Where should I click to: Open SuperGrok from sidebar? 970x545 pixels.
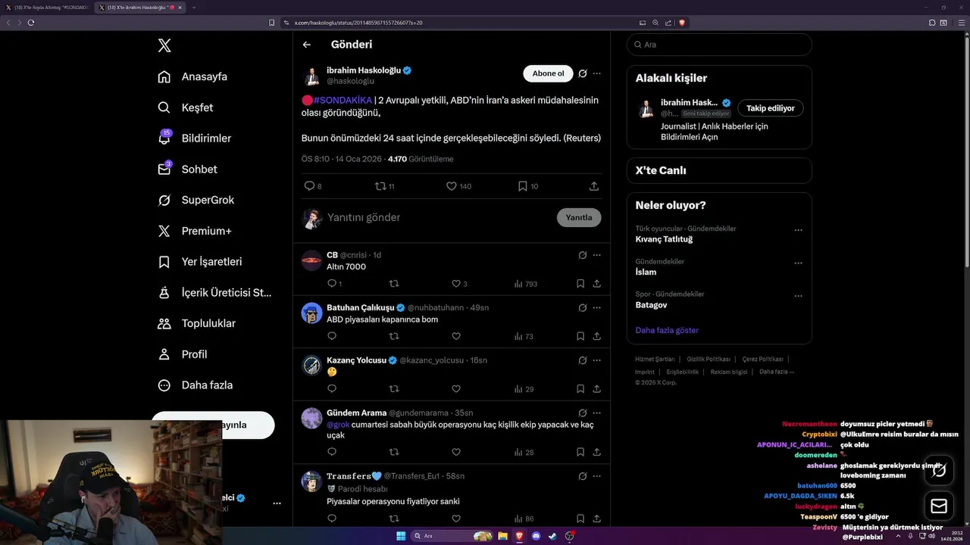196,201
